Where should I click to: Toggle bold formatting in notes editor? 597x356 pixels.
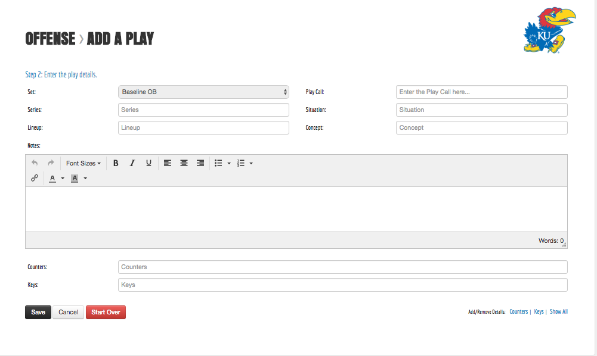[x=116, y=163]
